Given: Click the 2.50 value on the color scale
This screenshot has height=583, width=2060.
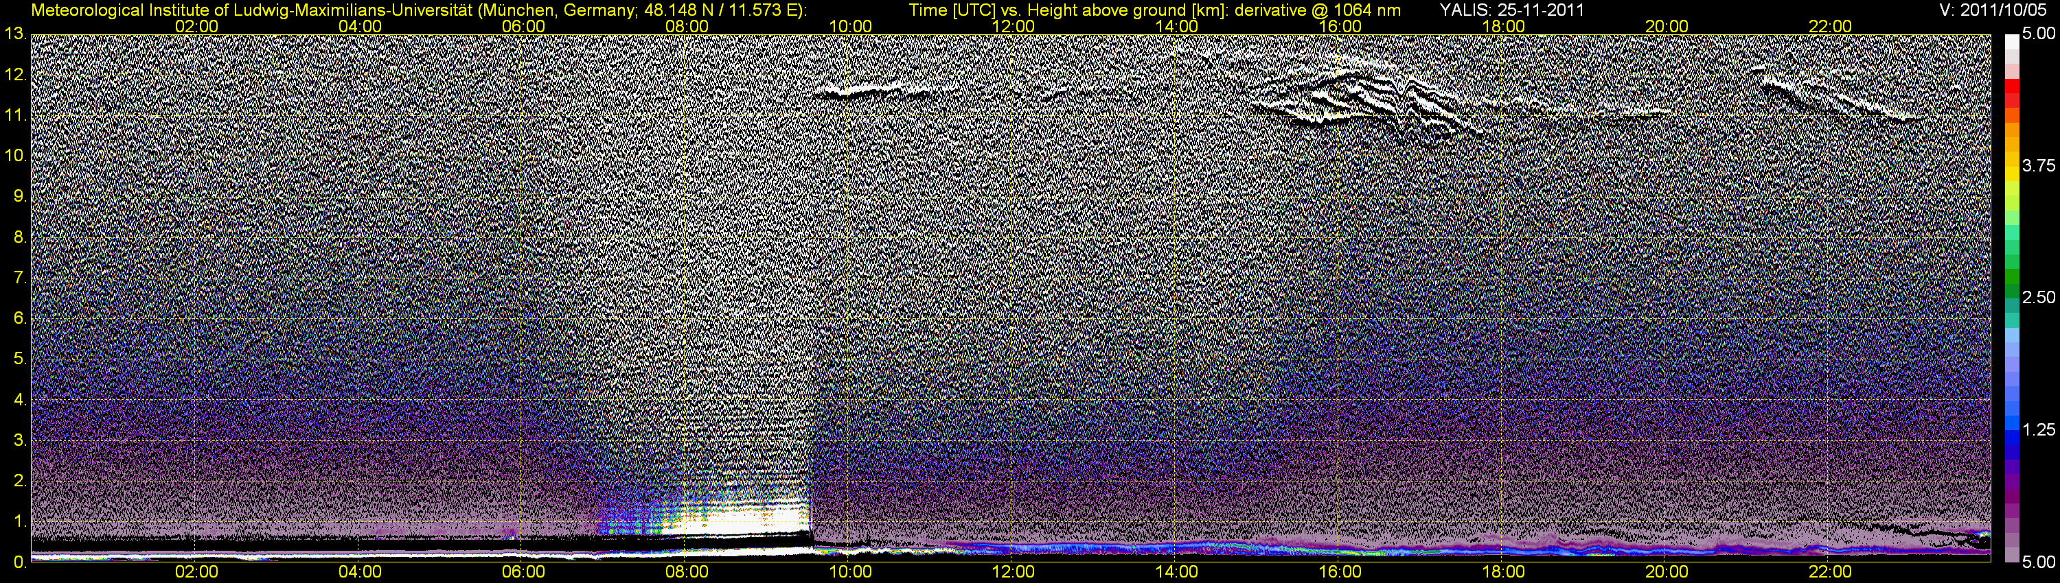Looking at the screenshot, I should point(2039,298).
